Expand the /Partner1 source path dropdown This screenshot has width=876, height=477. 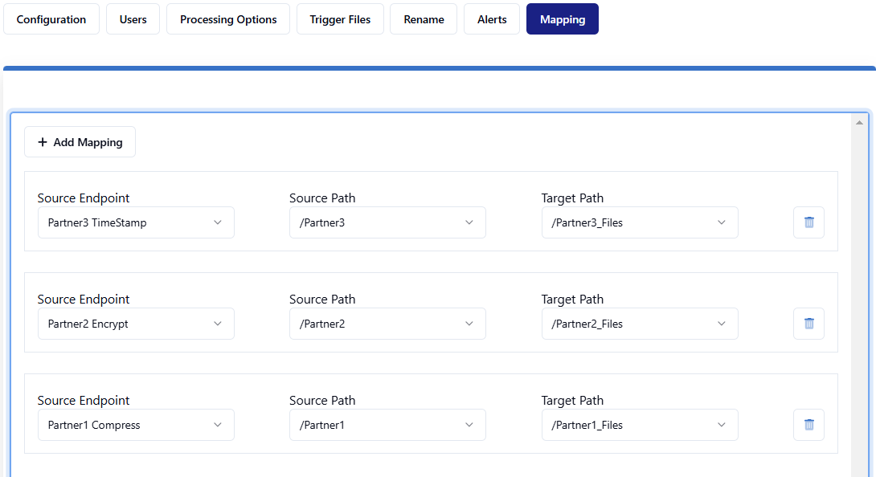[387, 425]
